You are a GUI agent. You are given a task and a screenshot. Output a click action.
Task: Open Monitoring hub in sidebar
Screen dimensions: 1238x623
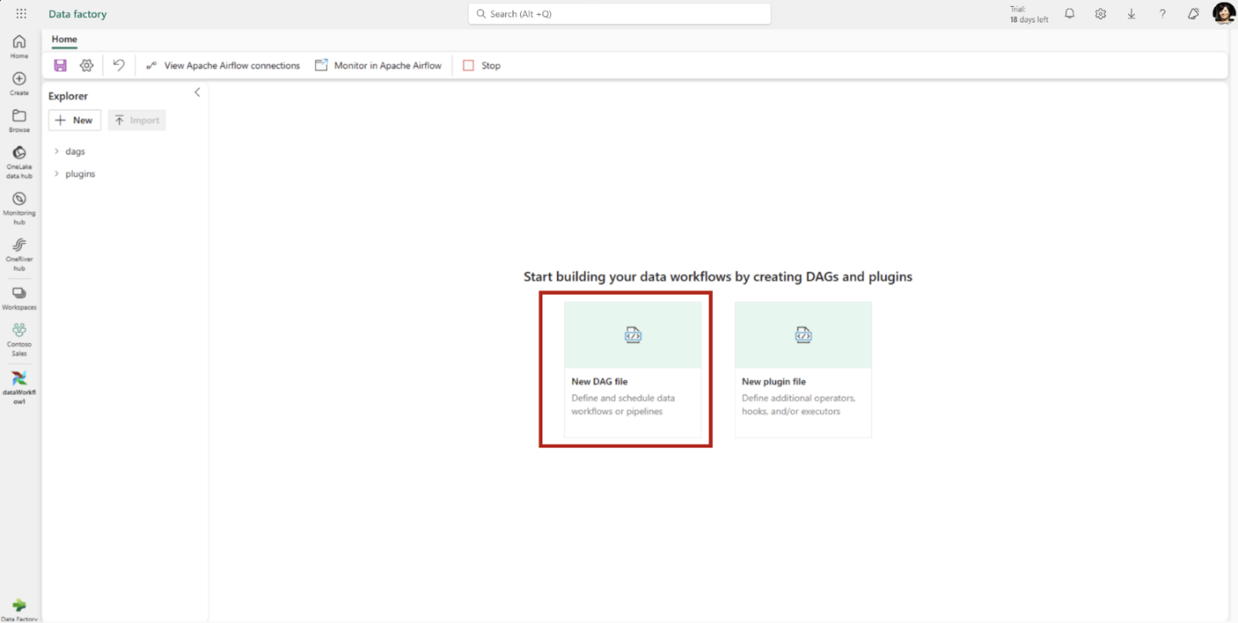coord(19,208)
